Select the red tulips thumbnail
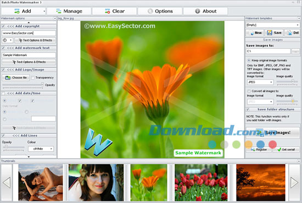Screen dimensions: 302x203 (x=201, y=182)
